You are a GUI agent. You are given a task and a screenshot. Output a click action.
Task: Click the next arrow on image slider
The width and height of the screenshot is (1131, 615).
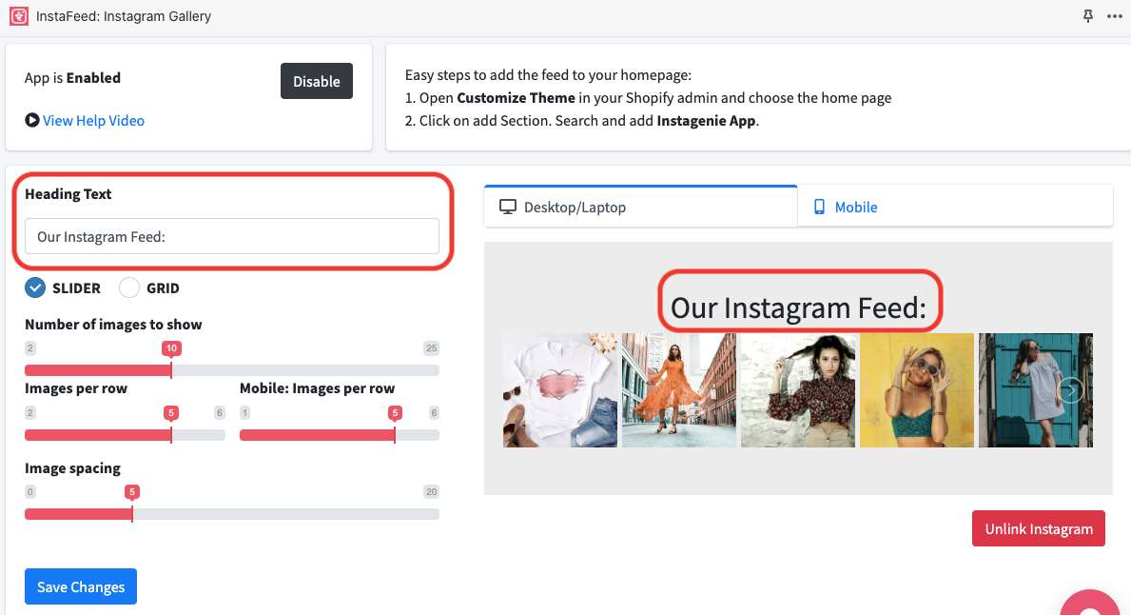tap(1071, 390)
